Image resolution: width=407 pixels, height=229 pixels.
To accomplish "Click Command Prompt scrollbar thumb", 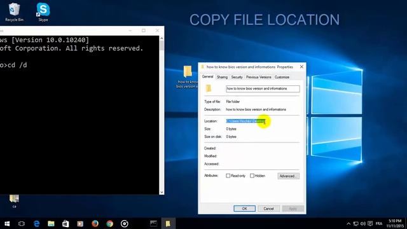I will coord(162,46).
